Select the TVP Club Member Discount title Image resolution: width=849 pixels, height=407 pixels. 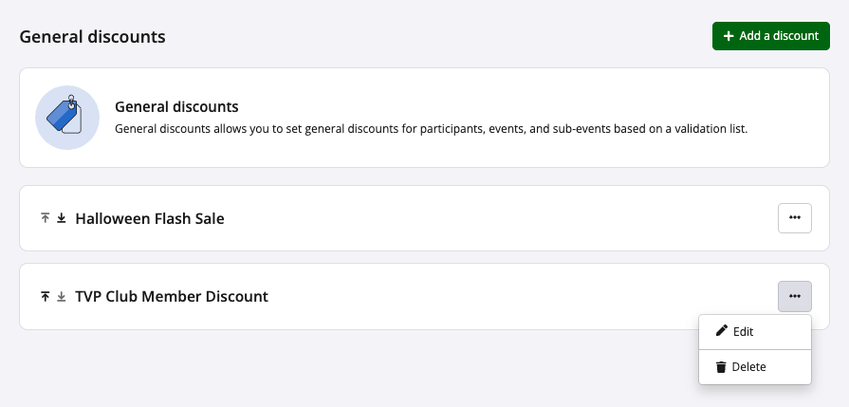pos(171,296)
